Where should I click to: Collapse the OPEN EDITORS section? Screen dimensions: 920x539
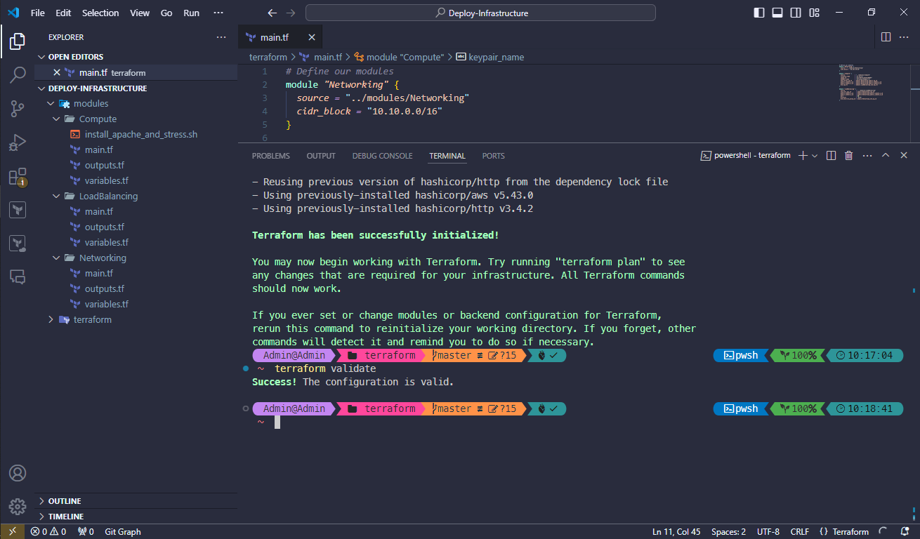[136, 57]
